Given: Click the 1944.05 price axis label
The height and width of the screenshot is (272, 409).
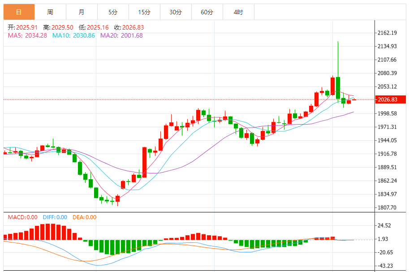Looking at the screenshot, I should pos(387,140).
